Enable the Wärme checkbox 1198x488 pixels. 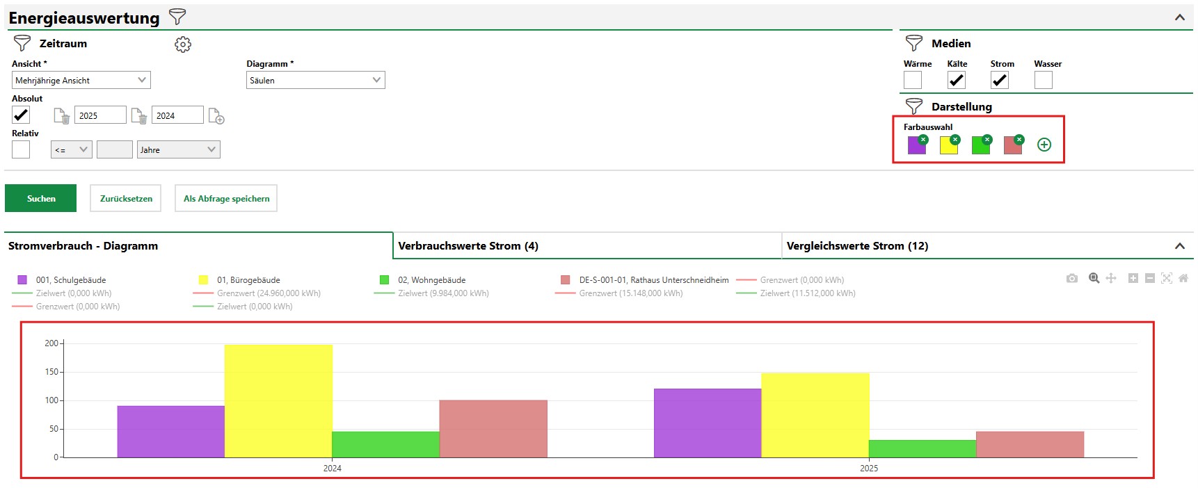[x=913, y=81]
